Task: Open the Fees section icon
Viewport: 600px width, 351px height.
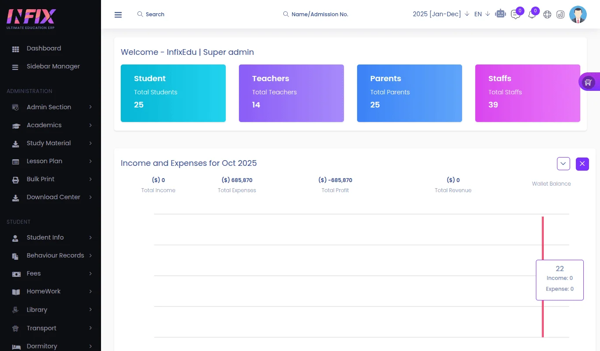Action: (x=15, y=273)
